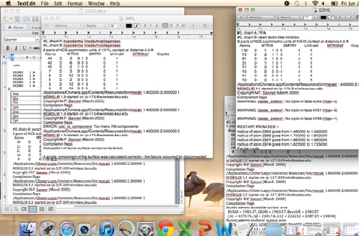Launch Safari from the dock

click(x=67, y=229)
